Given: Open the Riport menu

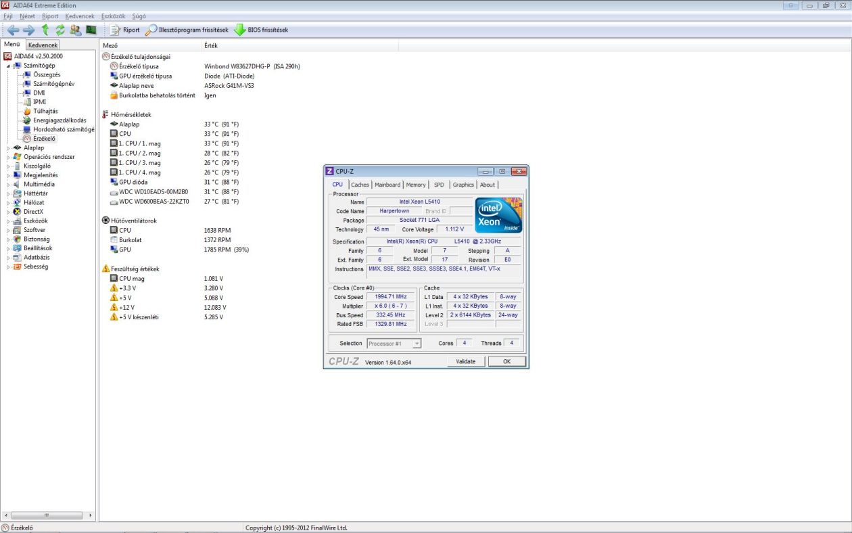Looking at the screenshot, I should pos(50,16).
